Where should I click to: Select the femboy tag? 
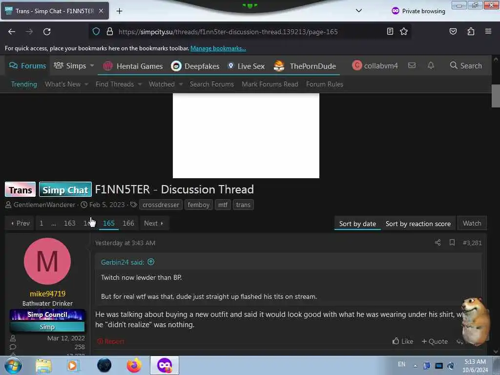[x=198, y=205]
